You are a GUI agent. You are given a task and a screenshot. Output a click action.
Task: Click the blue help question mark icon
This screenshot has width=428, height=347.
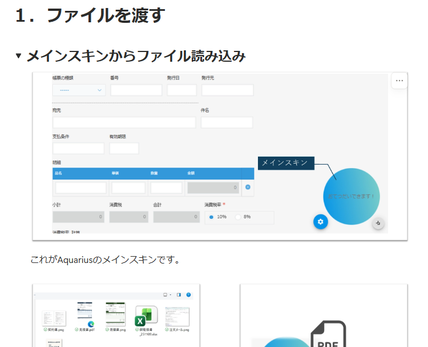tap(188, 295)
